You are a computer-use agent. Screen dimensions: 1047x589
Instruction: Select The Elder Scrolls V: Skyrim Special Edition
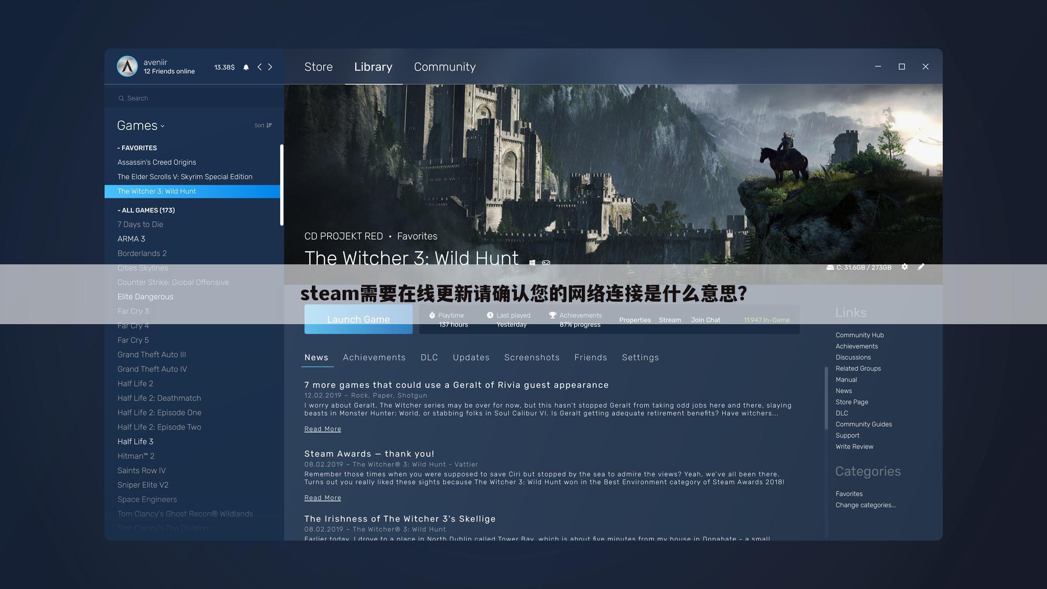(x=185, y=177)
